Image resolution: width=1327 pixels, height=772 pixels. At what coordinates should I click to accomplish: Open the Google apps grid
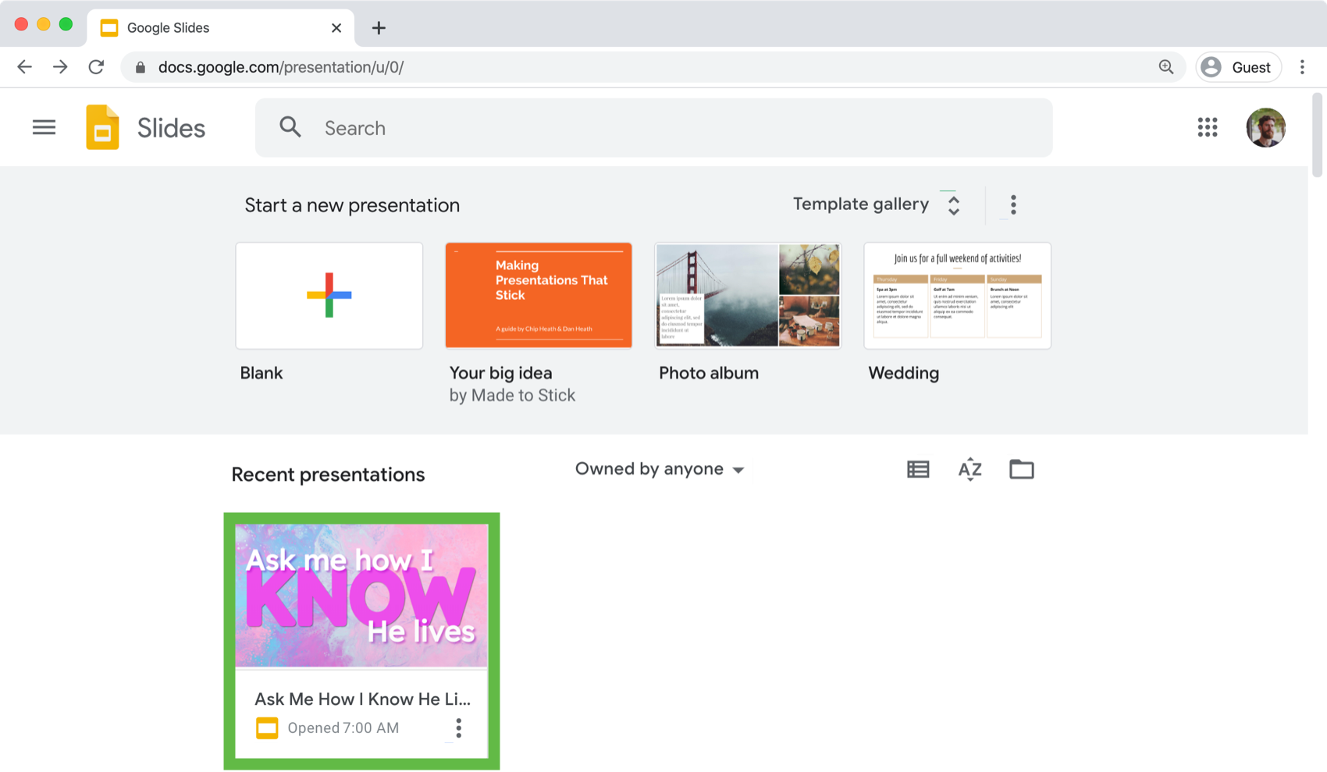pos(1207,127)
